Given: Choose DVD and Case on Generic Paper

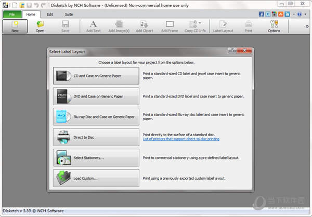Looking at the screenshot, I should (96, 96).
